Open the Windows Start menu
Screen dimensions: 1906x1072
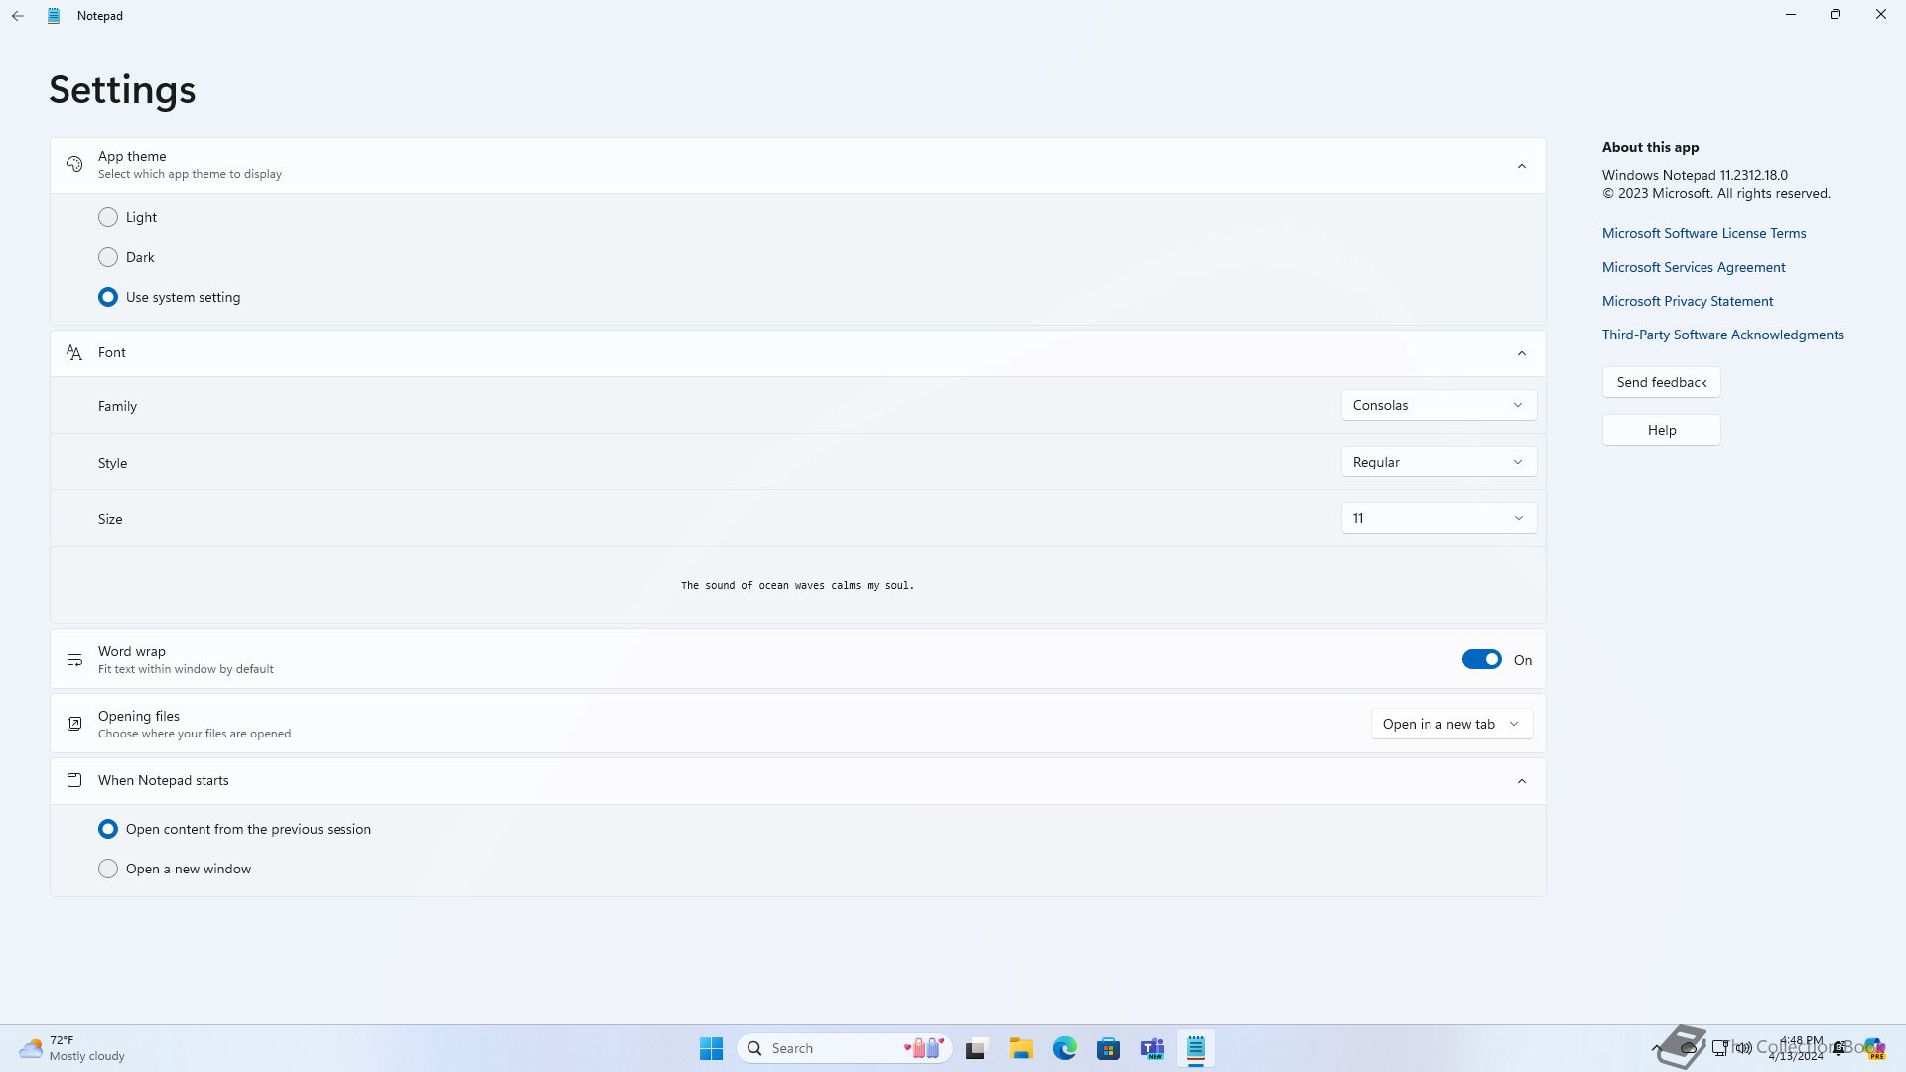tap(711, 1048)
